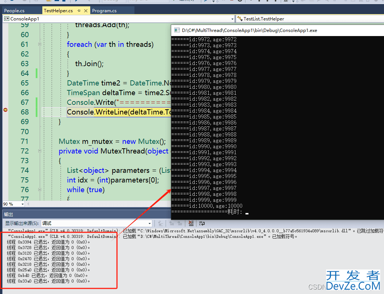This screenshot has width=384, height=294.
Task: Collapse the foreach block at line 61
Action: click(40, 44)
